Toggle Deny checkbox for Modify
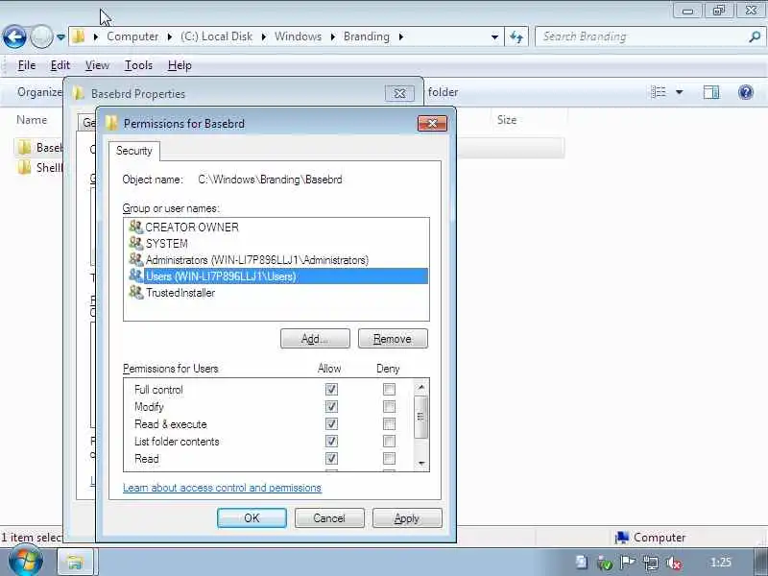 coord(390,406)
